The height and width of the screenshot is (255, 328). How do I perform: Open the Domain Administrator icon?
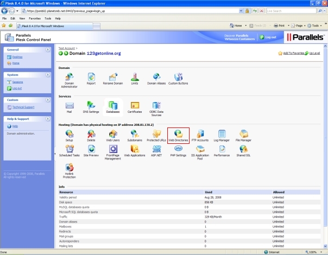point(70,80)
